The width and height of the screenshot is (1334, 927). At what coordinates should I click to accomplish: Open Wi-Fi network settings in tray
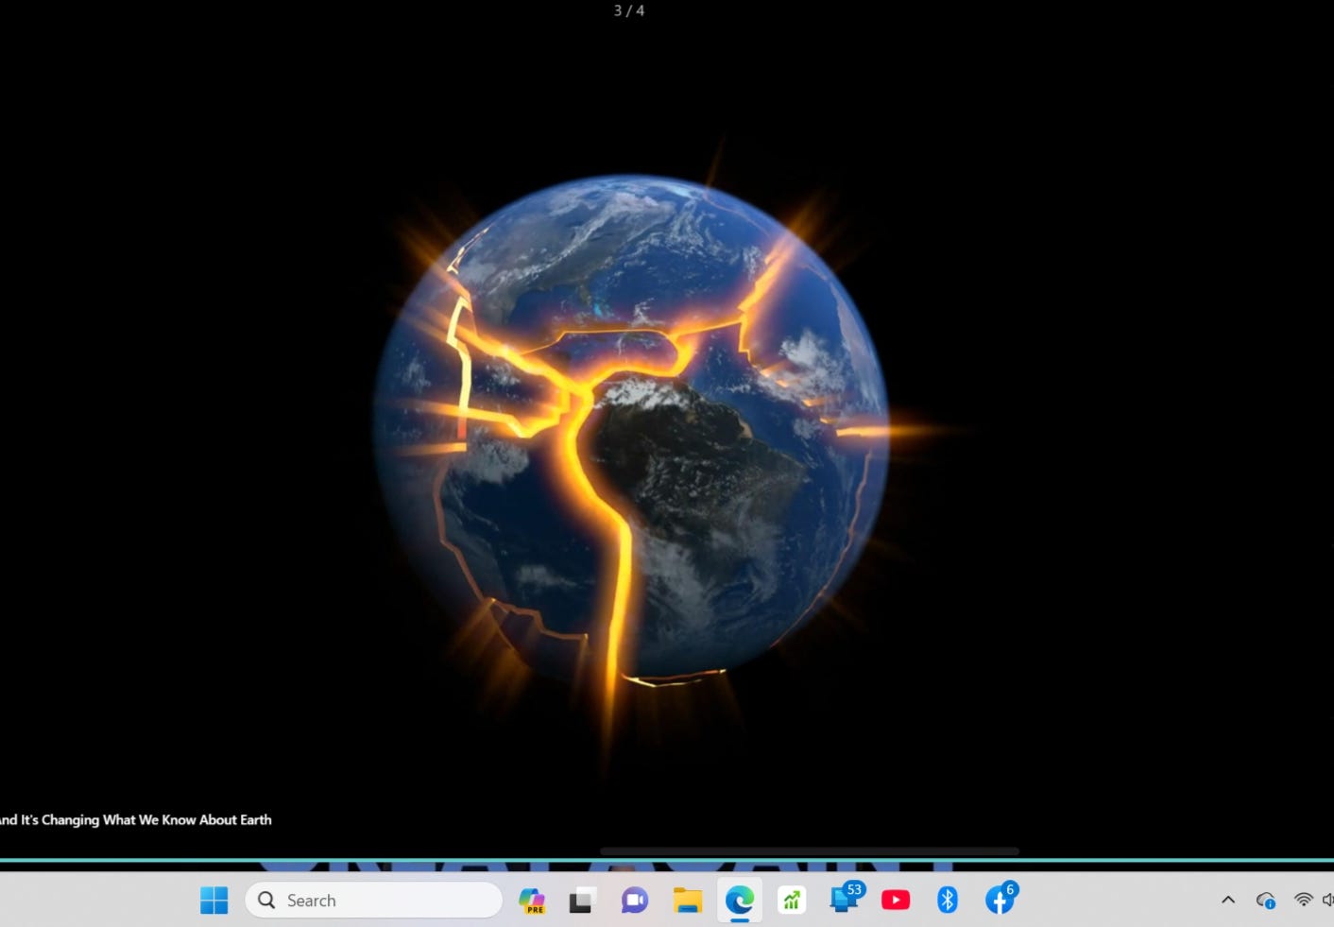1304,901
